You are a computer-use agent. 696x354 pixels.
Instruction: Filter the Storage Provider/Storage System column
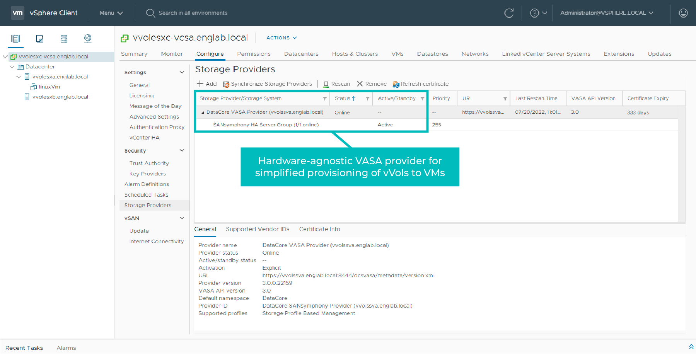[x=325, y=99]
